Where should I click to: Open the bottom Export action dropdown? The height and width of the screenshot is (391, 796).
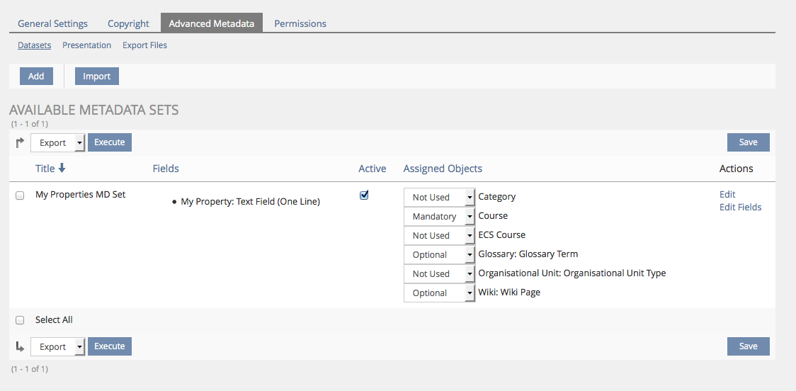[58, 346]
